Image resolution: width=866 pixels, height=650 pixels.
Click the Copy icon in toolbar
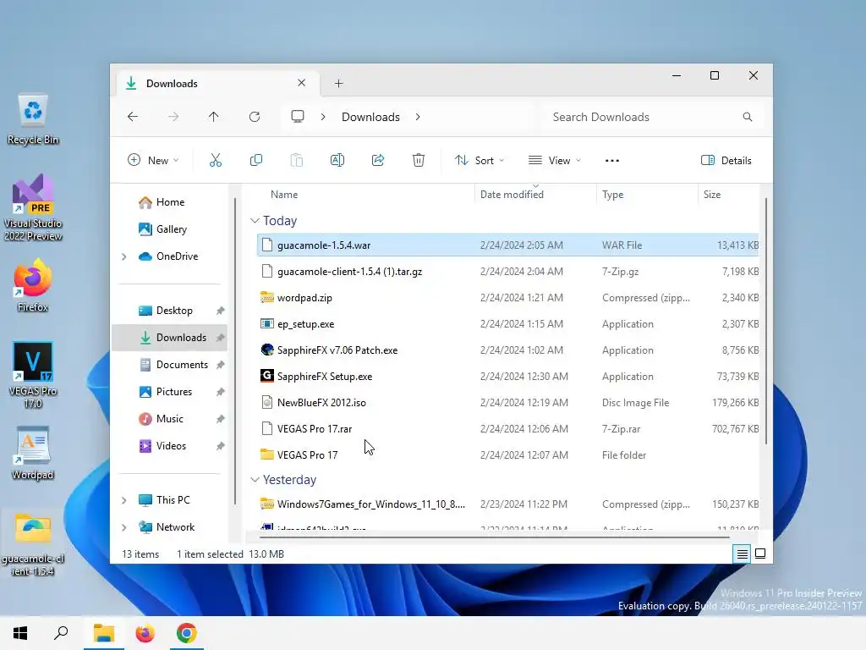tap(256, 160)
